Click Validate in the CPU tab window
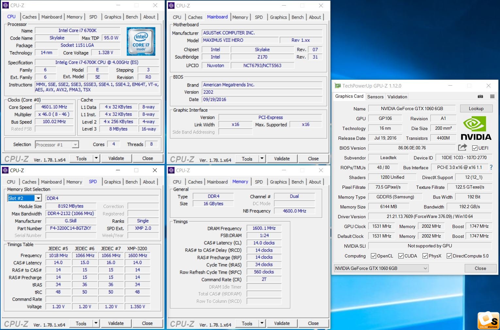 pyautogui.click(x=116, y=158)
